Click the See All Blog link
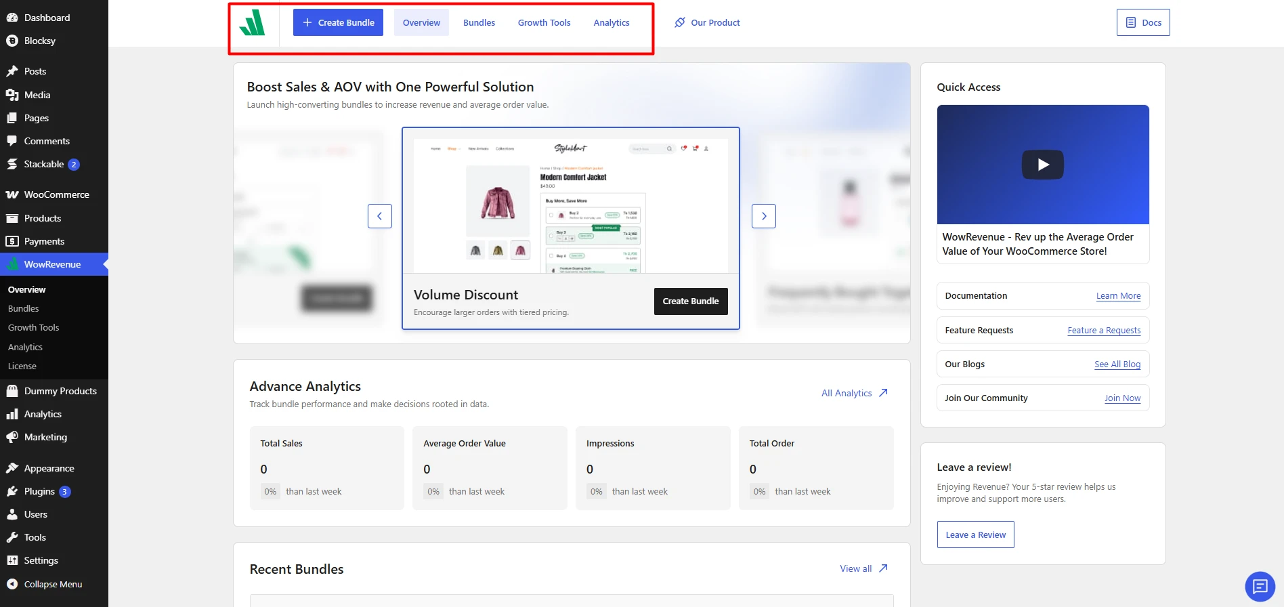Screen dimensions: 1284x607 (x=1117, y=364)
